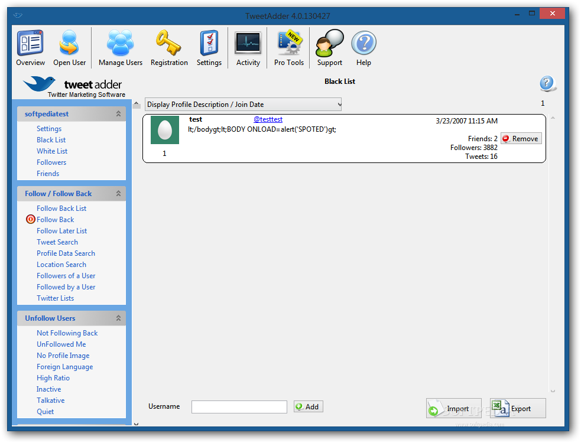Open Follow Later List
This screenshot has width=581, height=443.
pyautogui.click(x=62, y=231)
